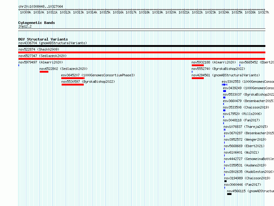Open esv3302553 1000Genomes variant label
Viewport: 274px width, 206px height.
click(x=248, y=82)
